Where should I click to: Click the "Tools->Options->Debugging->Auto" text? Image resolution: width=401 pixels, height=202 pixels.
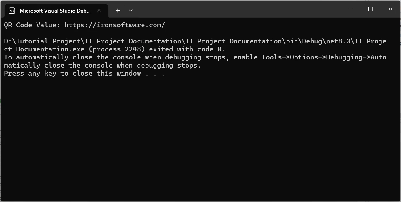[324, 57]
